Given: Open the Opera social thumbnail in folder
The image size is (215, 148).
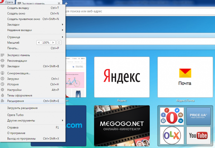Looking at the screenshot, I should tap(172, 116).
